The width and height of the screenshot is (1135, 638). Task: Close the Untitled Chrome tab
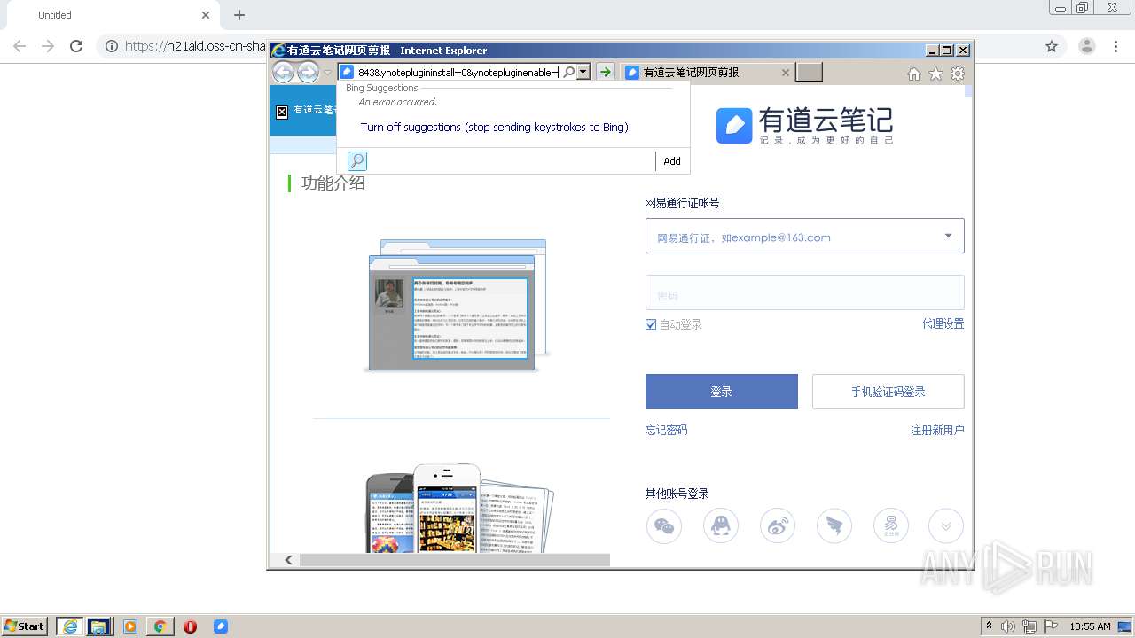pyautogui.click(x=206, y=15)
